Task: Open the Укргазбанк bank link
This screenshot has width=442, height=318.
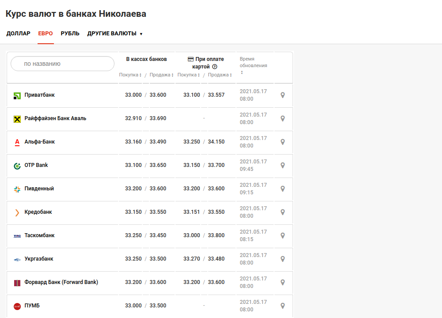Action: [x=39, y=258]
